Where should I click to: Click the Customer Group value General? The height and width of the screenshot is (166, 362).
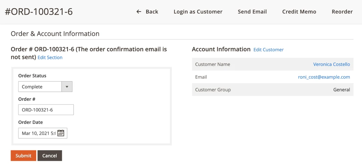[342, 90]
